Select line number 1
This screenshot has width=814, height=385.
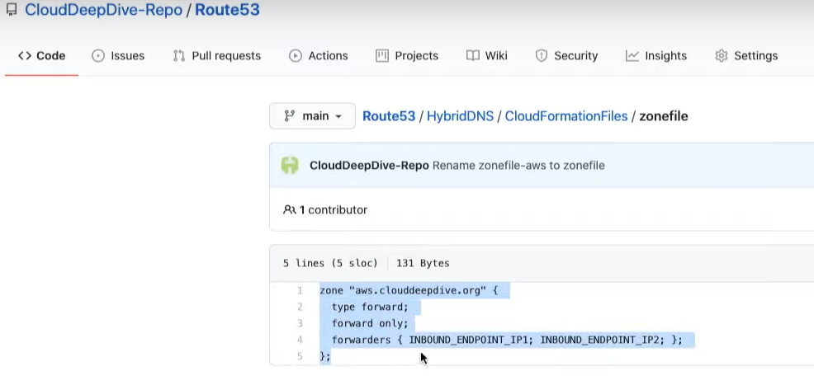[x=300, y=291]
